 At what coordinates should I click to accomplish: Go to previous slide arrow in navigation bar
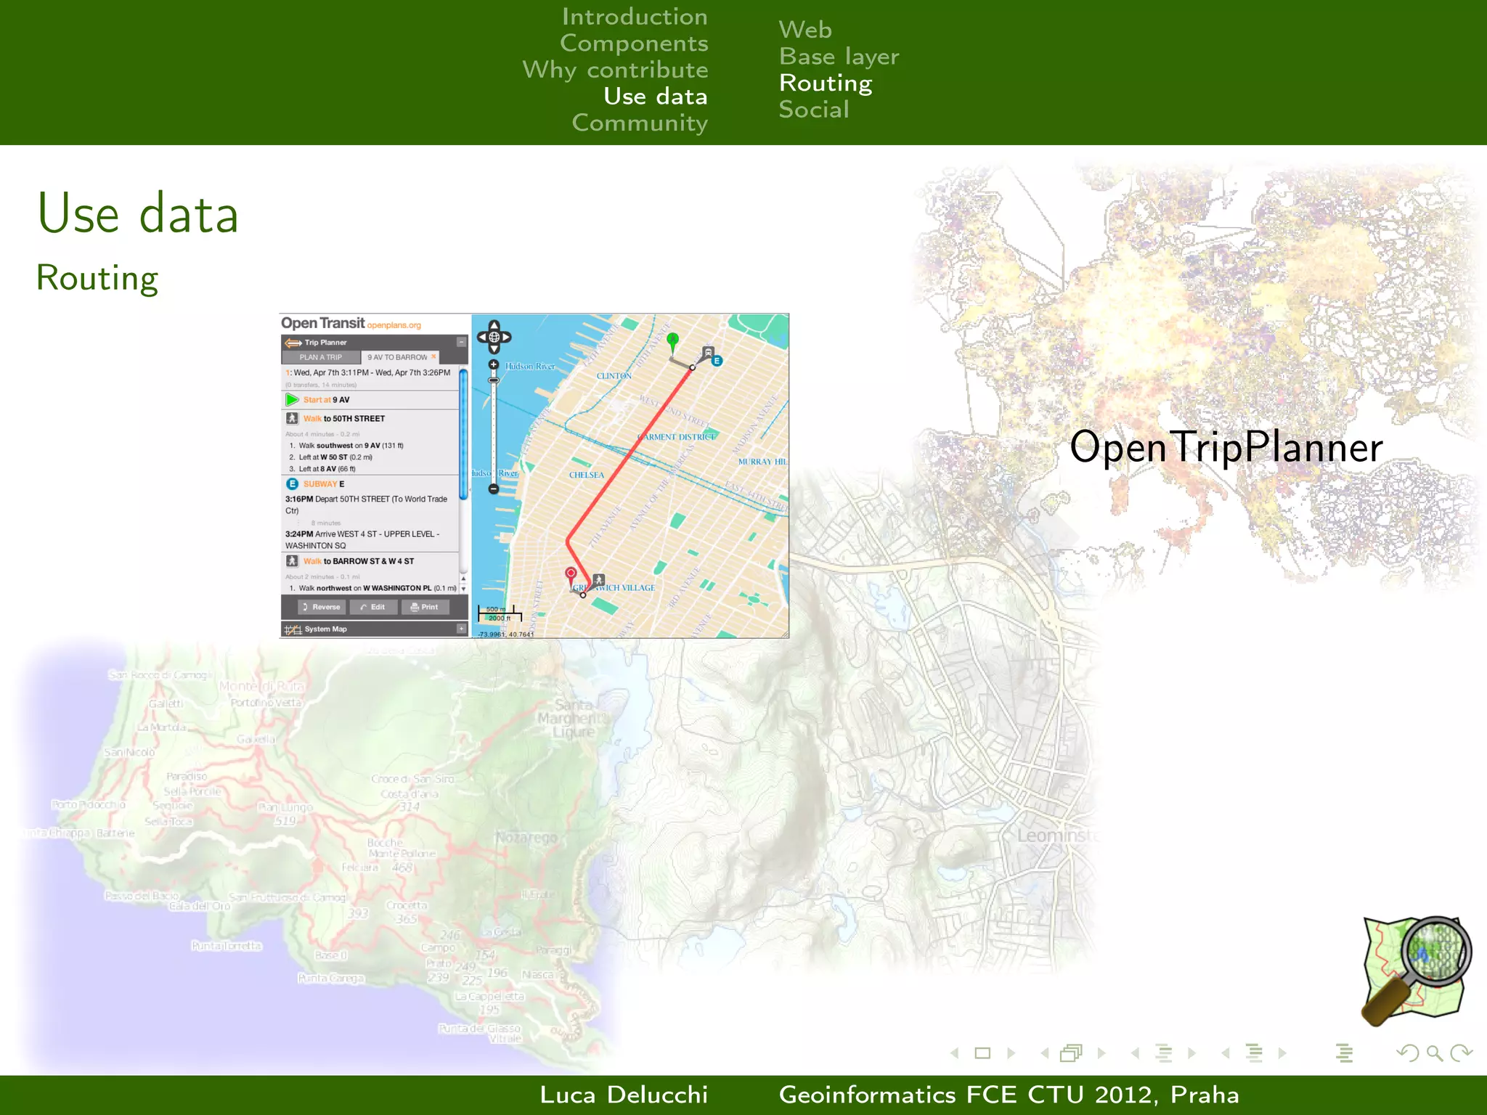955,1053
